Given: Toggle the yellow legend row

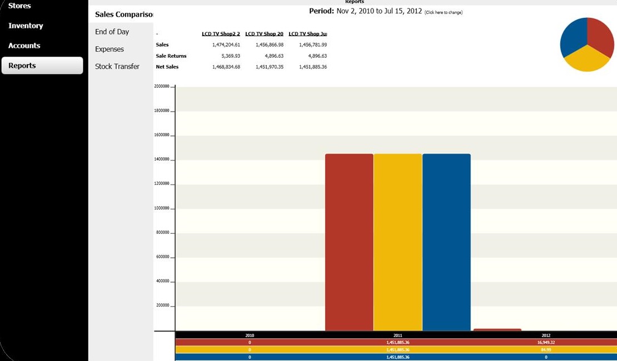Looking at the screenshot, I should [250, 350].
